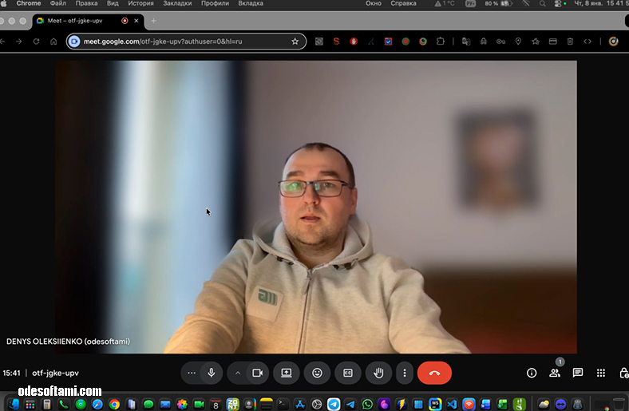Open the Закладки menu
The width and height of the screenshot is (629, 411).
(x=177, y=4)
